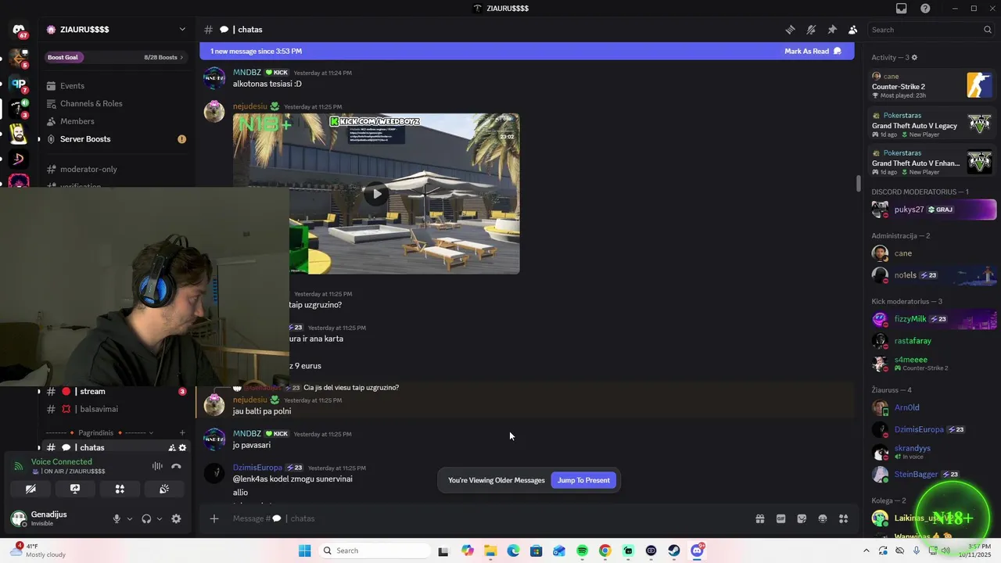Open server Events

[115, 86]
